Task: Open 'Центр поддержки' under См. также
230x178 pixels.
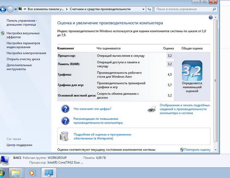Action: (19, 145)
